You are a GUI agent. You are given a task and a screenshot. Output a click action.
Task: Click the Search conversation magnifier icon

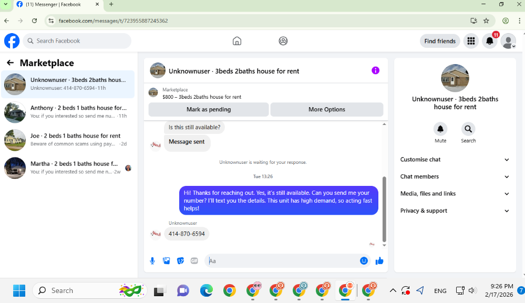(468, 129)
